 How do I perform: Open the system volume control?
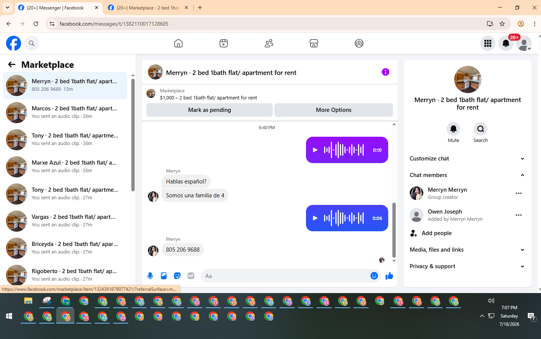[x=491, y=301]
